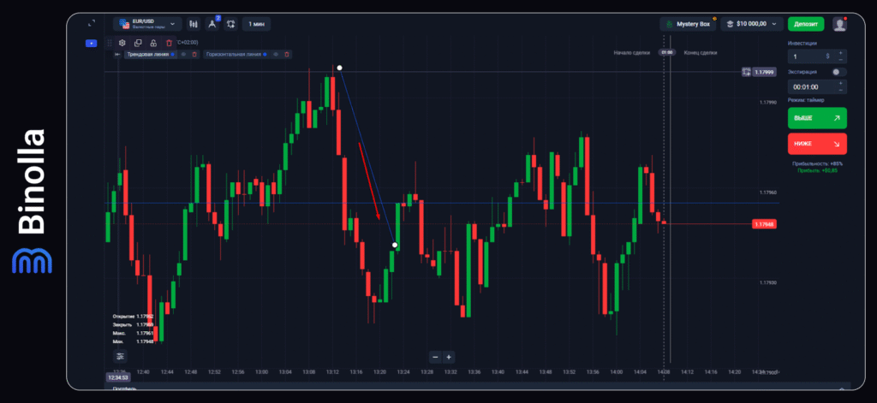Toggle fullscreen with the expand arrows icon

coord(92,23)
